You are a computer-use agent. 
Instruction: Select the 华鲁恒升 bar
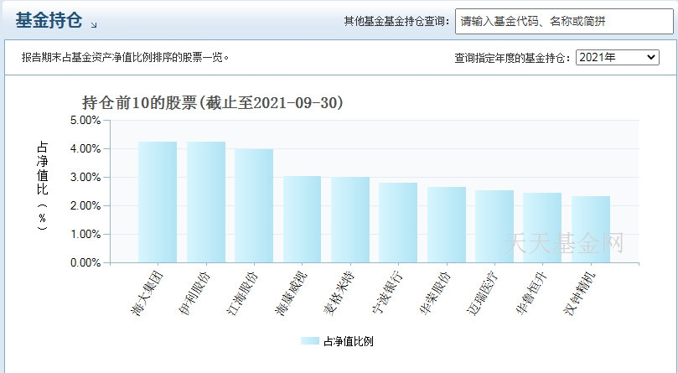[x=542, y=228]
